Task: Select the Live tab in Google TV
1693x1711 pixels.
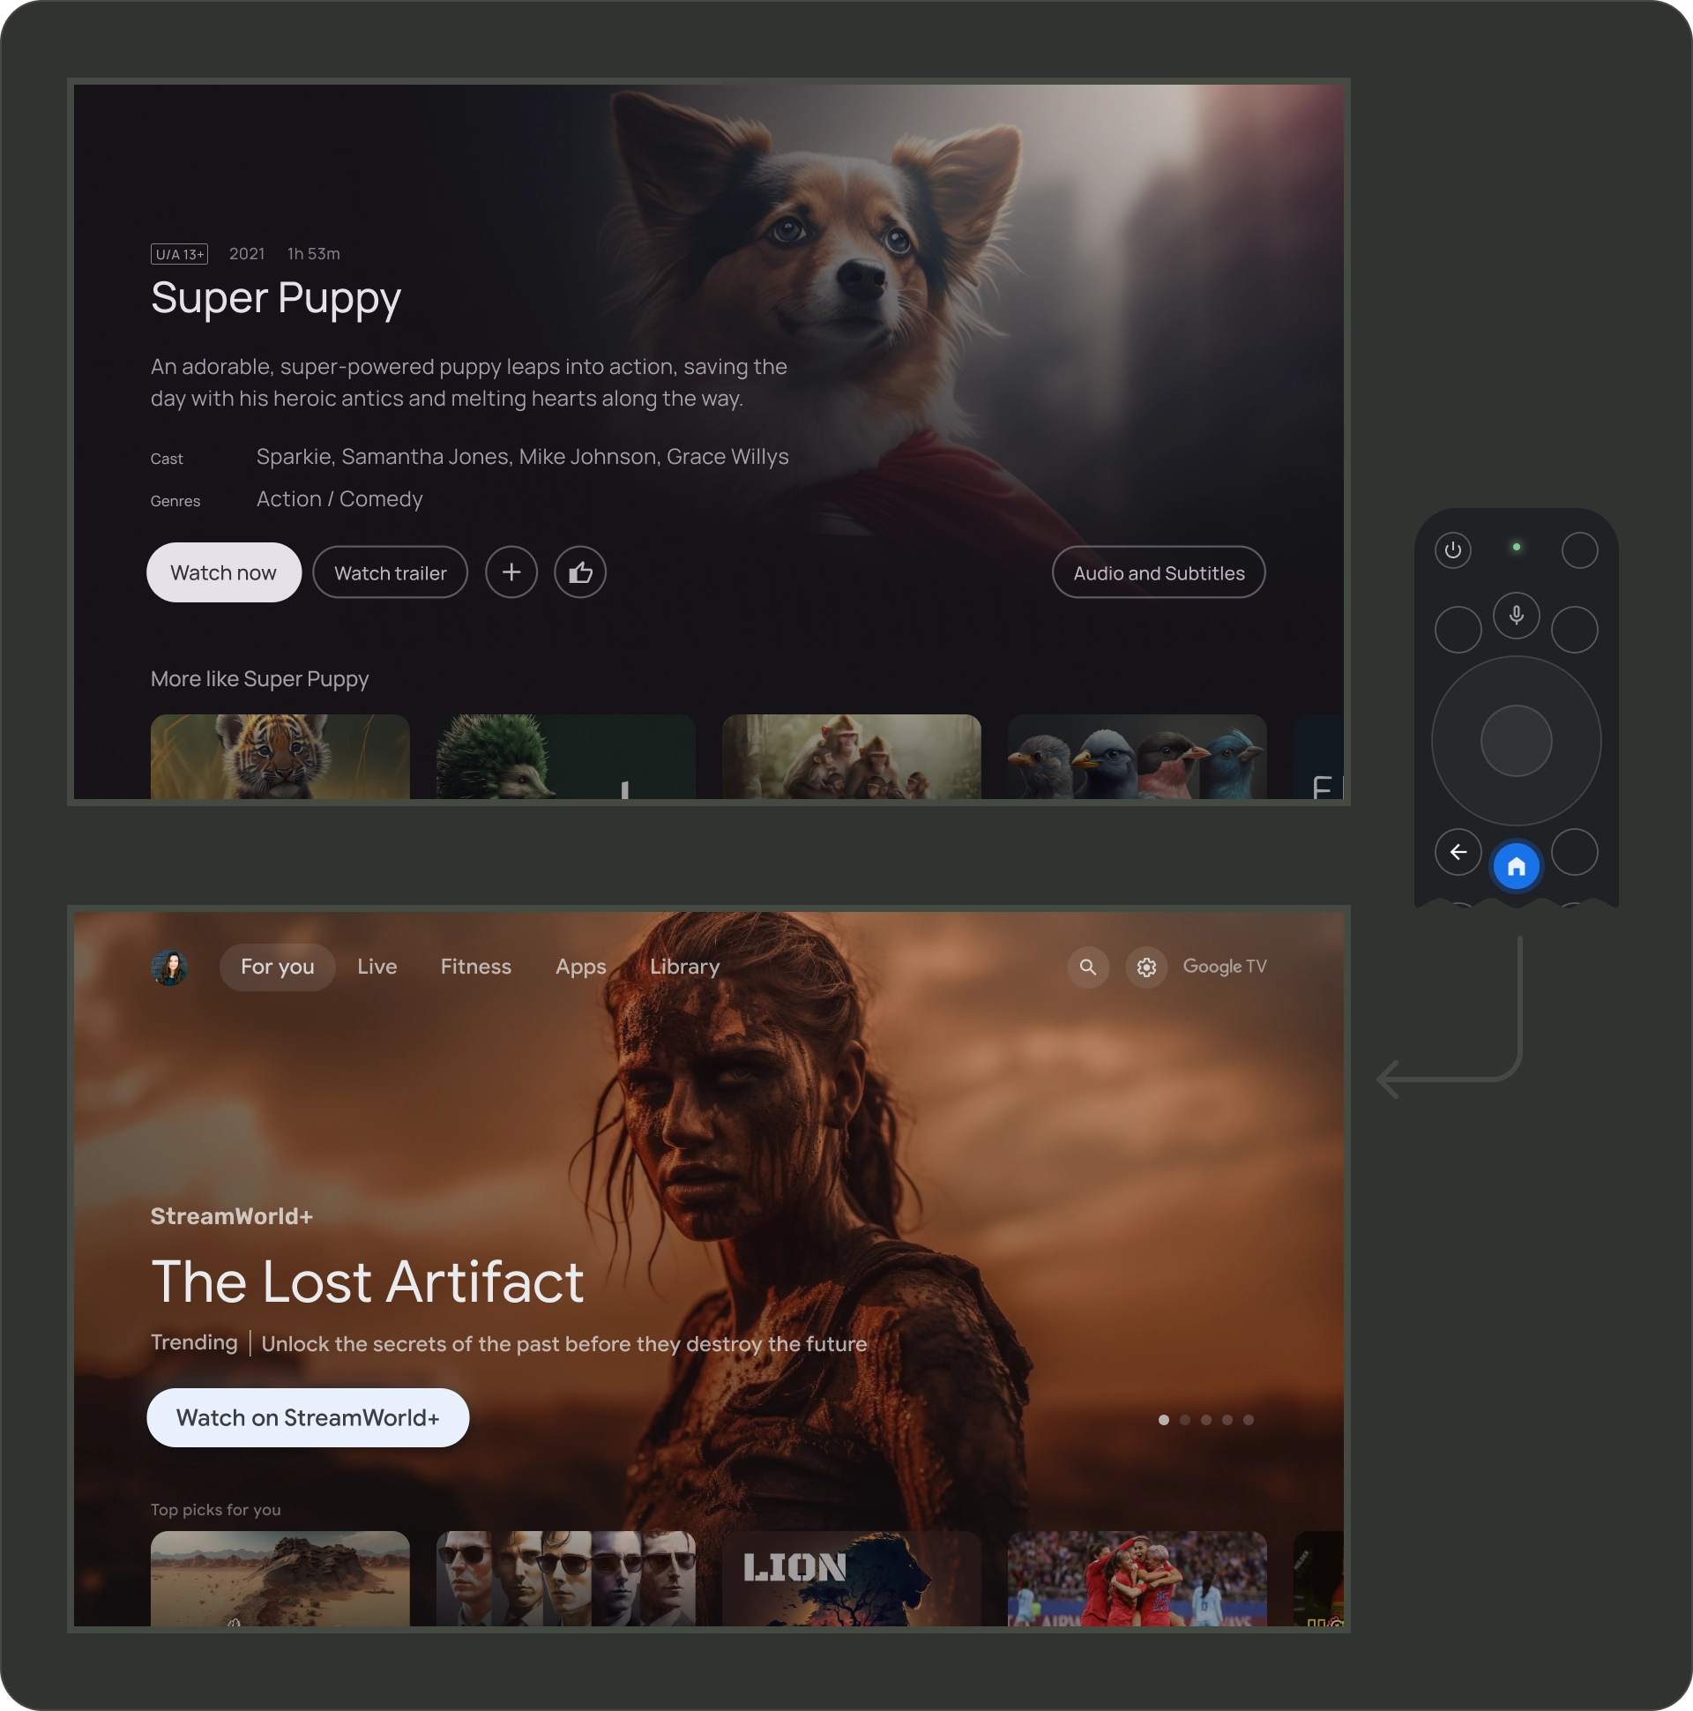Action: [377, 967]
